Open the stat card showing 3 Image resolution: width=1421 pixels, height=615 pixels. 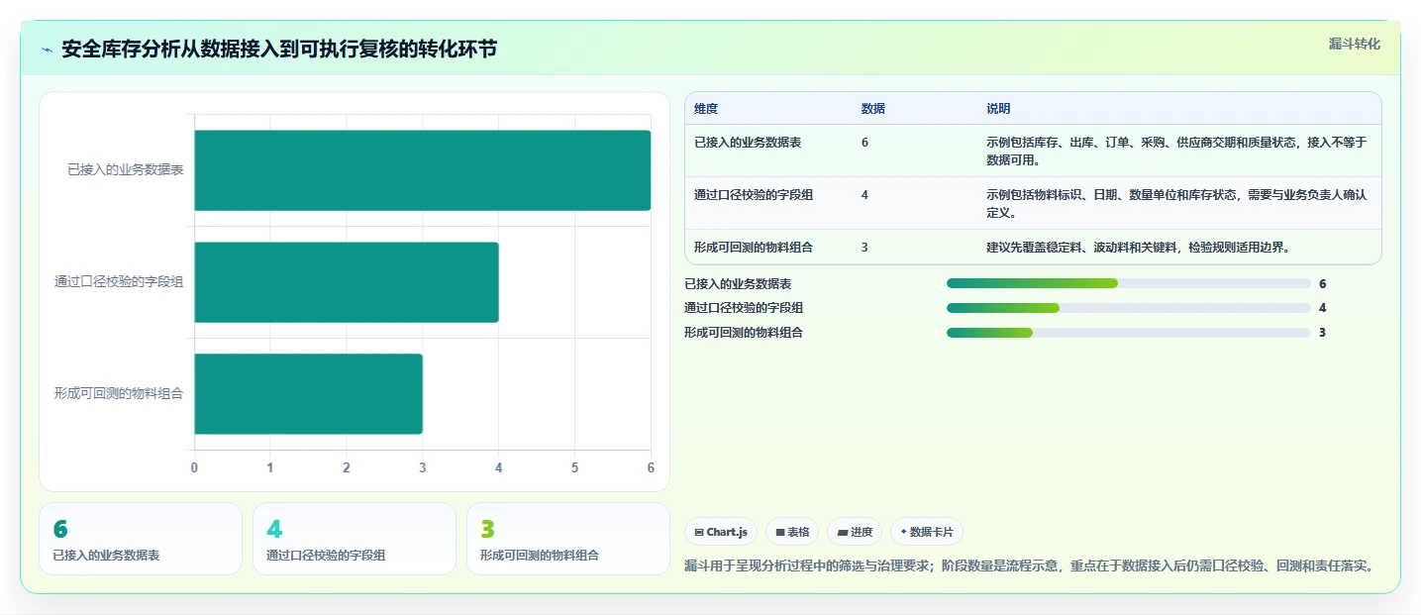(x=568, y=539)
